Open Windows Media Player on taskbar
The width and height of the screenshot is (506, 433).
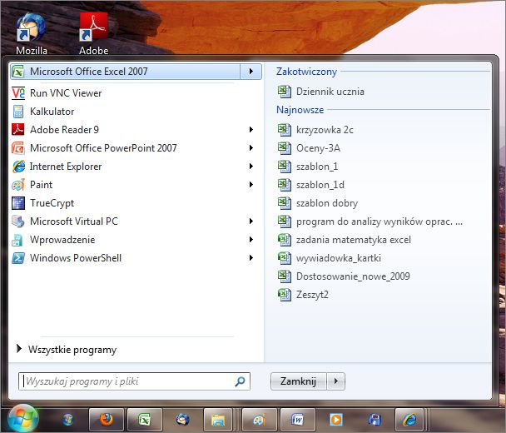[x=336, y=420]
